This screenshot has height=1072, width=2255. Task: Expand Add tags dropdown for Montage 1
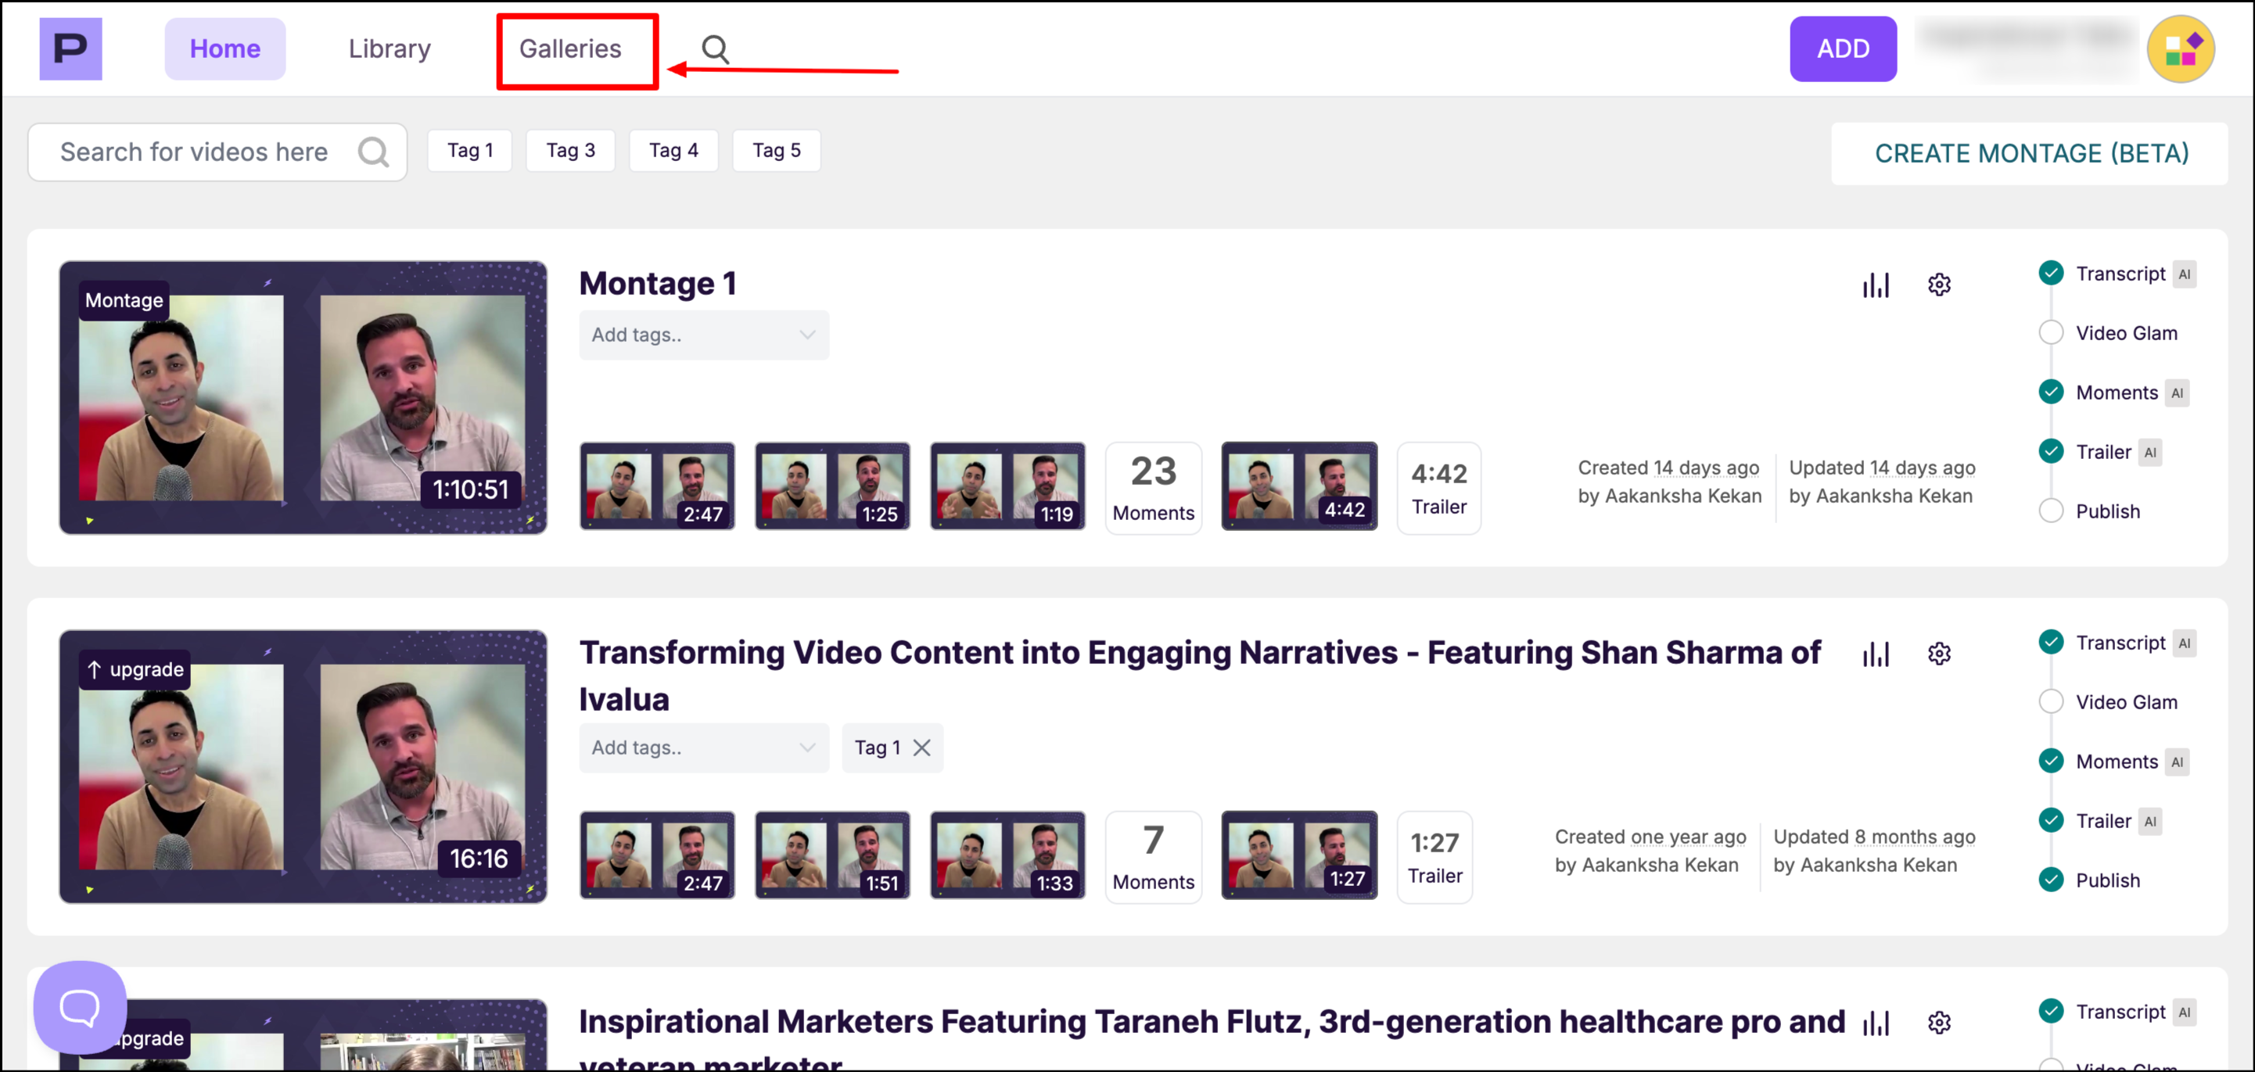pos(703,335)
